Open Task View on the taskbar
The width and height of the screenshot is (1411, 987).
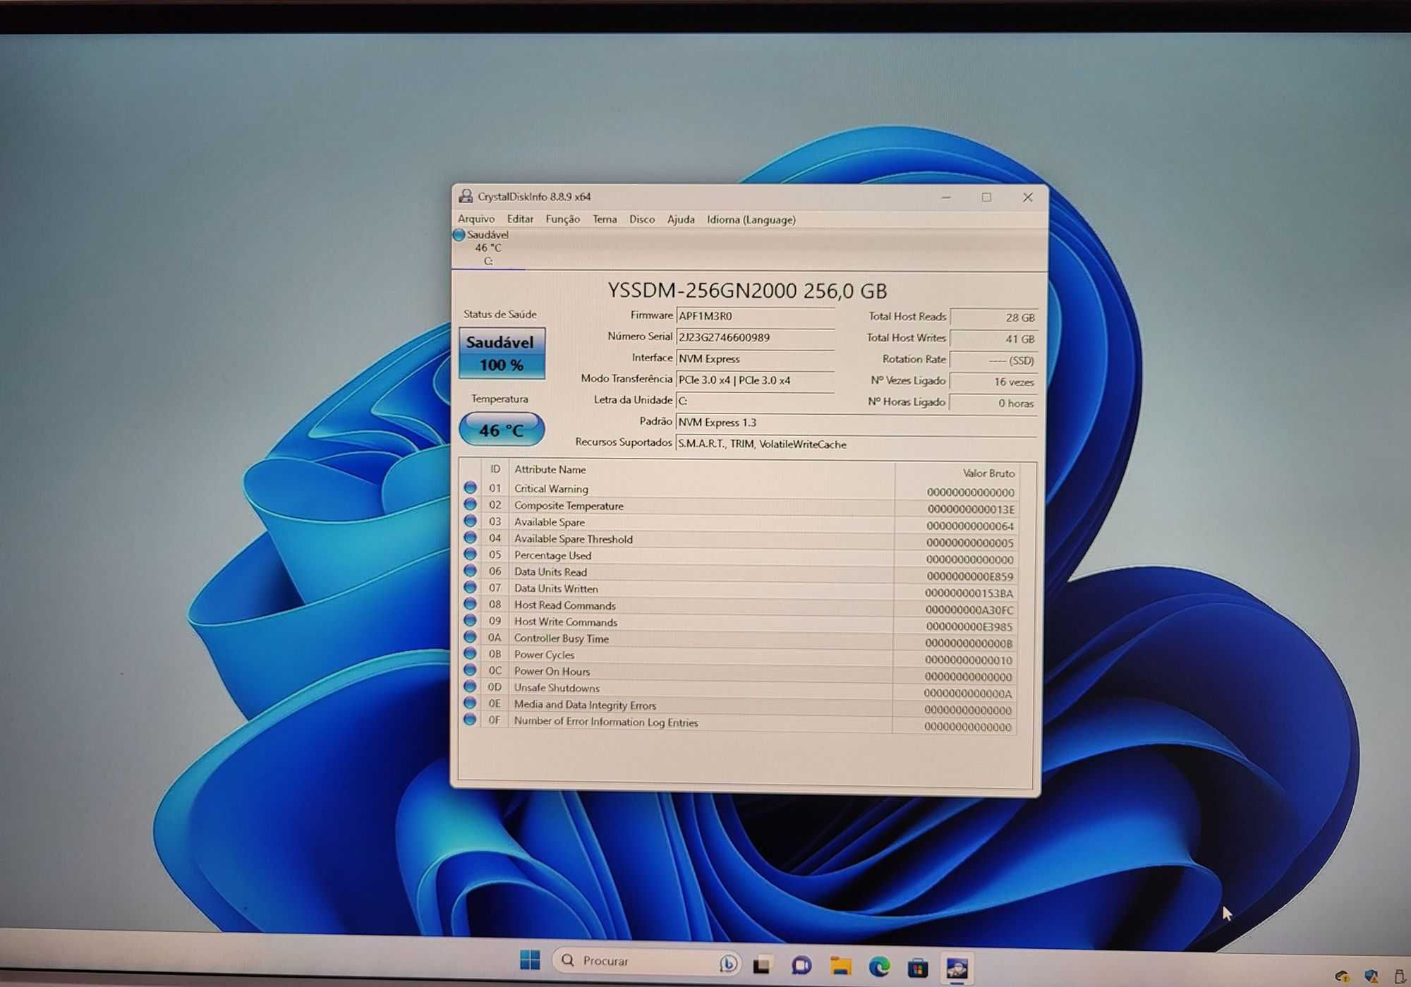click(x=762, y=965)
